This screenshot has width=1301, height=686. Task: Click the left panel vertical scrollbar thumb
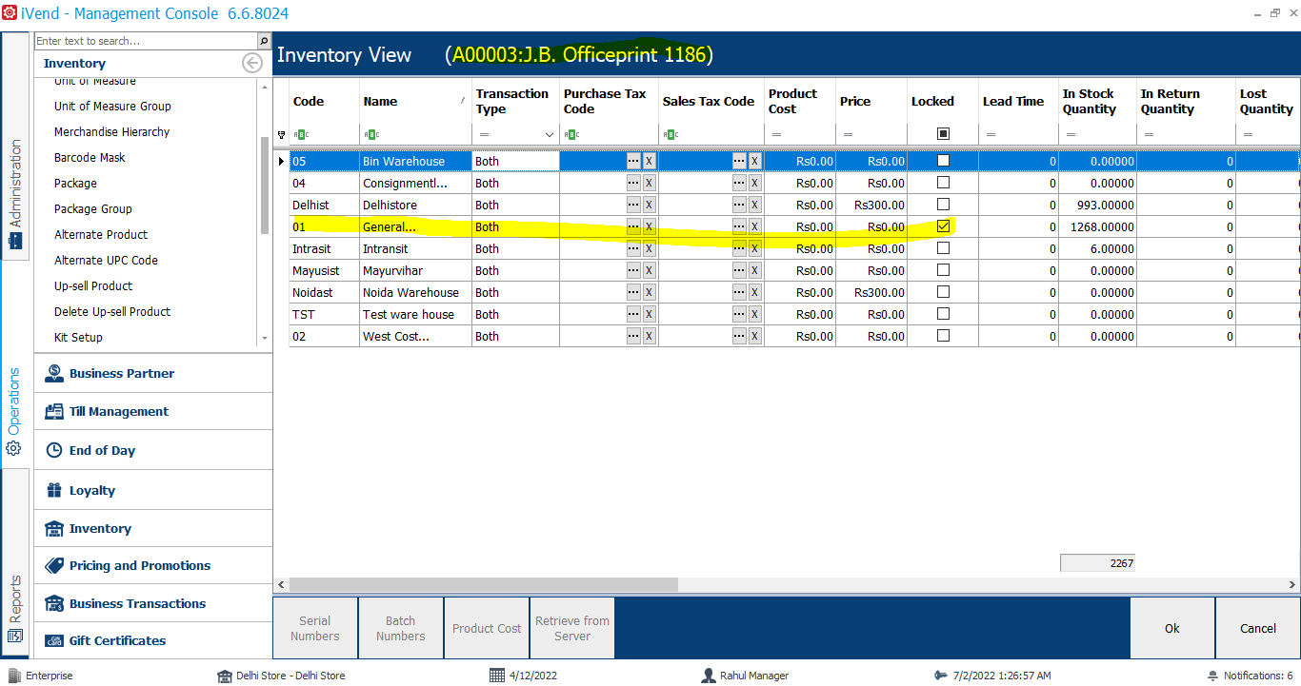[265, 185]
